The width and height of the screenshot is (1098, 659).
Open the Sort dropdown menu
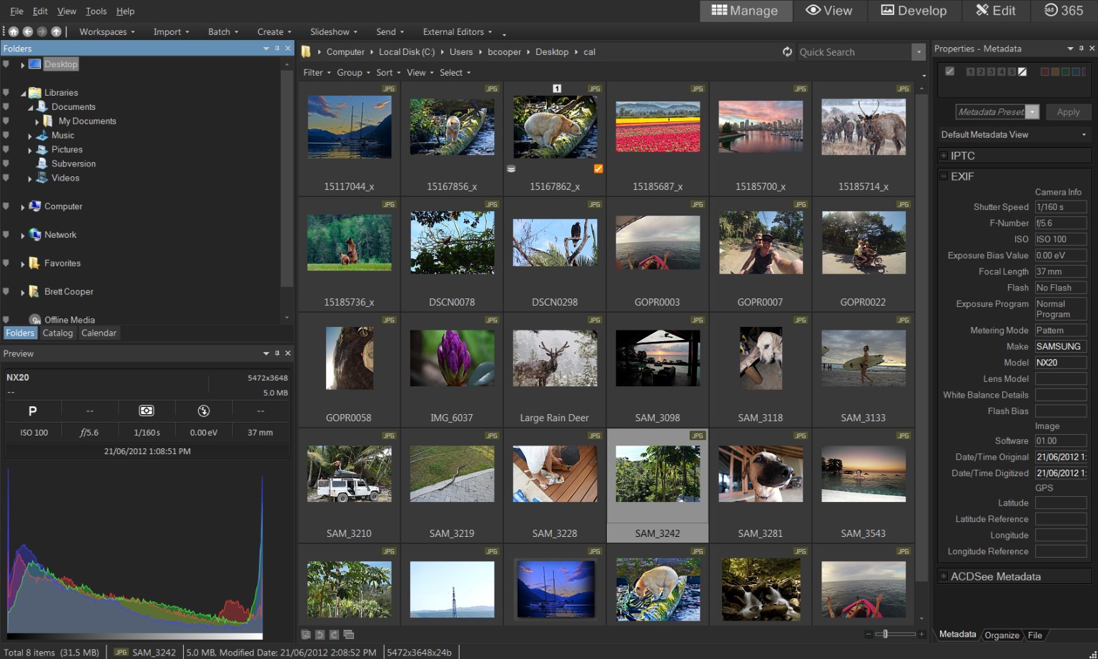pos(386,72)
